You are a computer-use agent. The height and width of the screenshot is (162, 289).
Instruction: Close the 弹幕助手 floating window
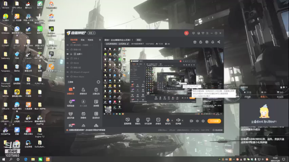click(286, 87)
